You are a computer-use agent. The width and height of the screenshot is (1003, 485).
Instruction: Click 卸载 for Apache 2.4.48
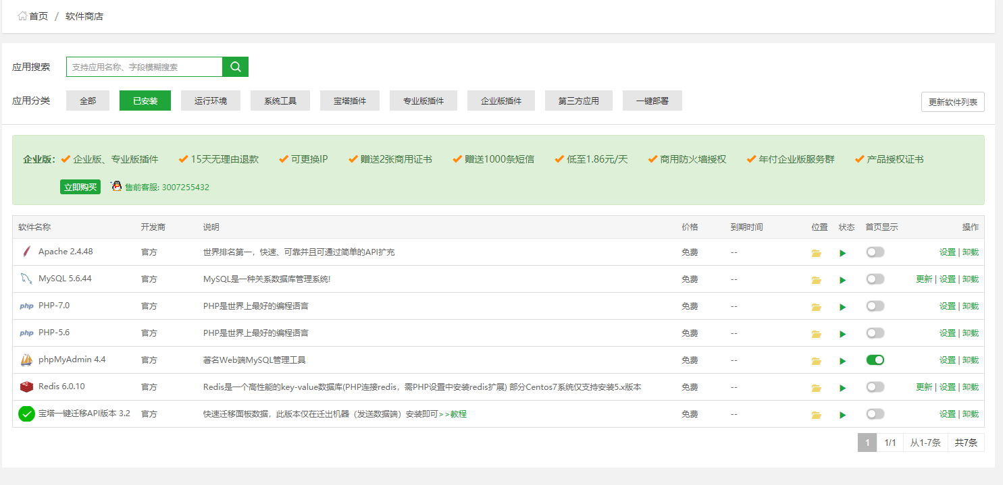pos(971,252)
